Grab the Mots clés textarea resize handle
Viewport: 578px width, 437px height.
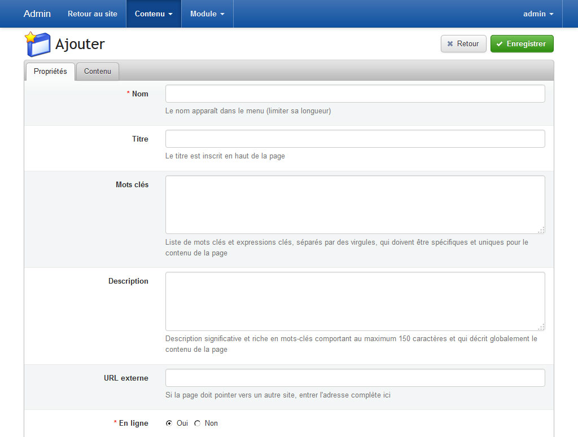click(541, 229)
